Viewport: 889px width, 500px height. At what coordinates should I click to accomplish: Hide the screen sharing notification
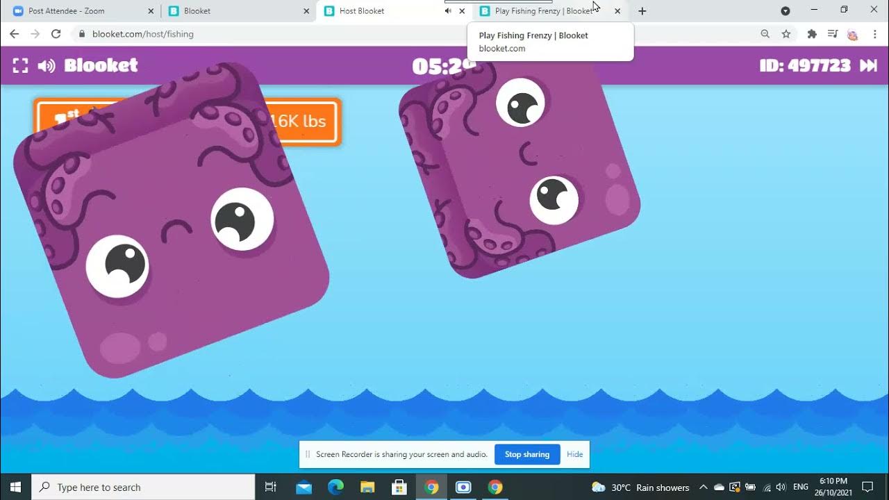click(x=575, y=454)
